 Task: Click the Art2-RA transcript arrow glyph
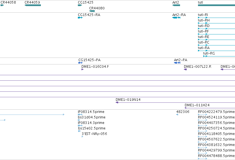tap(176, 18)
